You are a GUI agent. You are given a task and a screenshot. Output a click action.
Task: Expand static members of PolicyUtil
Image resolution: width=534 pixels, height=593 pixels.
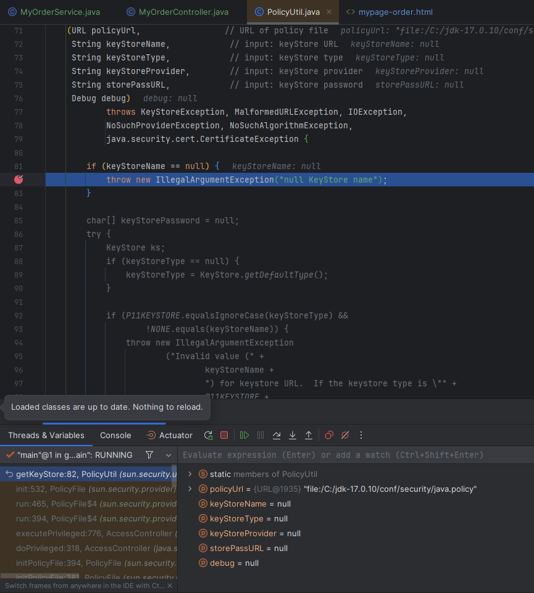190,474
